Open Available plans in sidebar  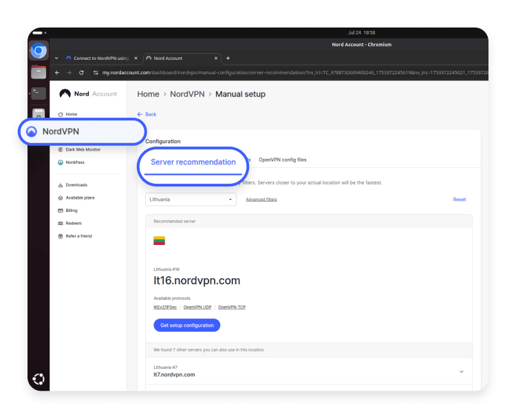tap(76, 198)
